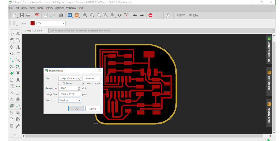This screenshot has width=280, height=141.
Task: Open the Area dropdown set to Window
Action: tap(70, 100)
